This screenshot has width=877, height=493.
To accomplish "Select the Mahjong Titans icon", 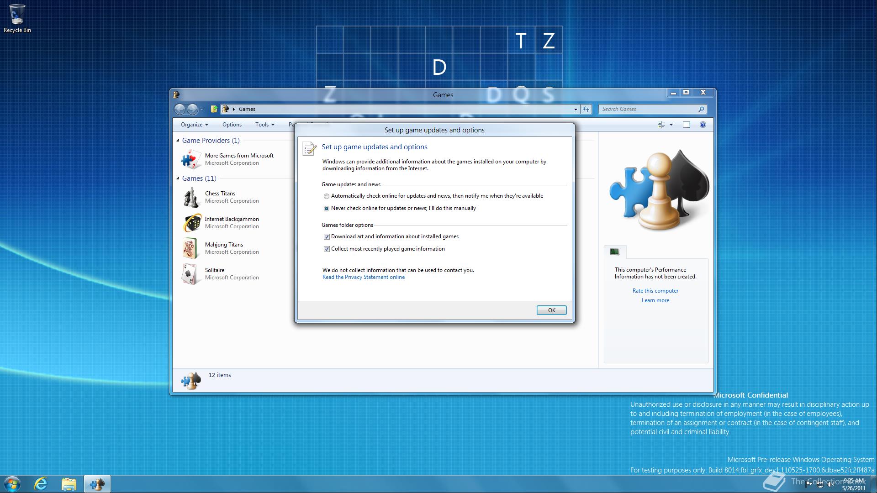I will pyautogui.click(x=190, y=248).
